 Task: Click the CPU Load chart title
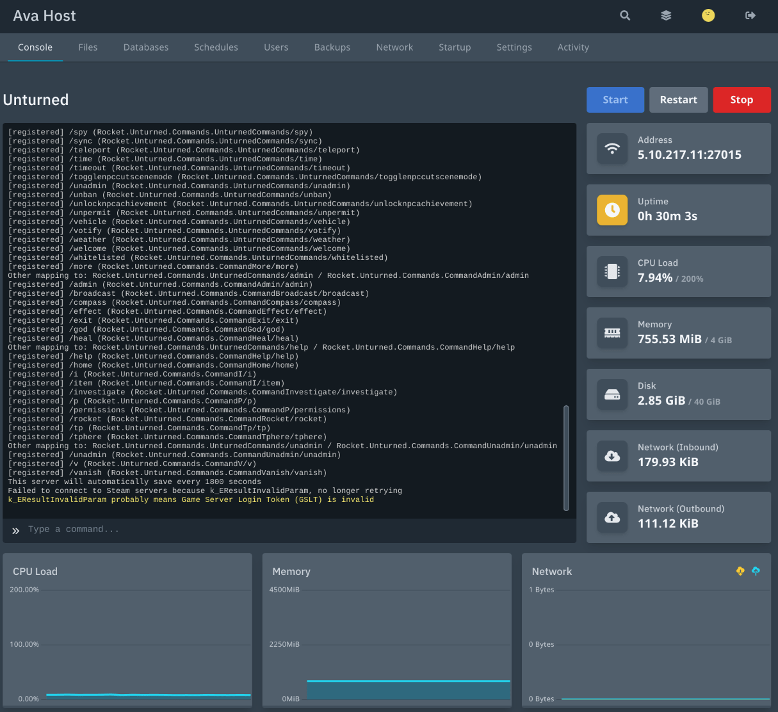click(35, 572)
